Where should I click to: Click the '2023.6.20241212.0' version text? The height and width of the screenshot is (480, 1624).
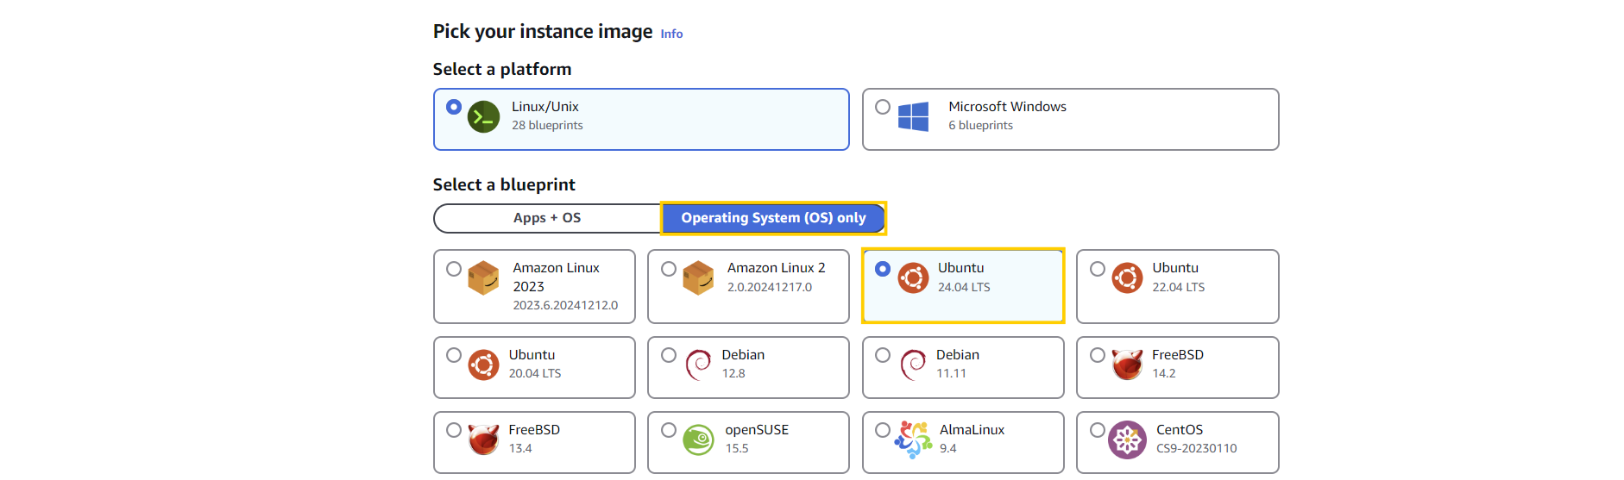click(565, 305)
